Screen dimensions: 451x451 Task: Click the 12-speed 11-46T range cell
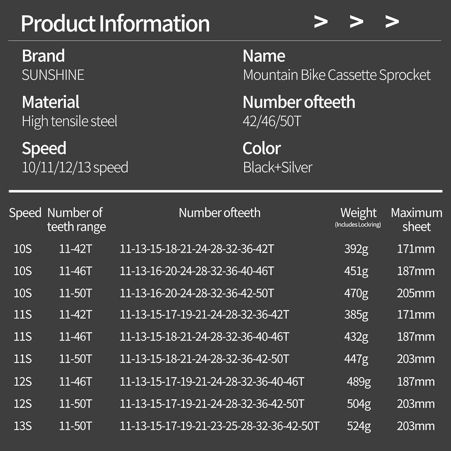[x=75, y=382]
